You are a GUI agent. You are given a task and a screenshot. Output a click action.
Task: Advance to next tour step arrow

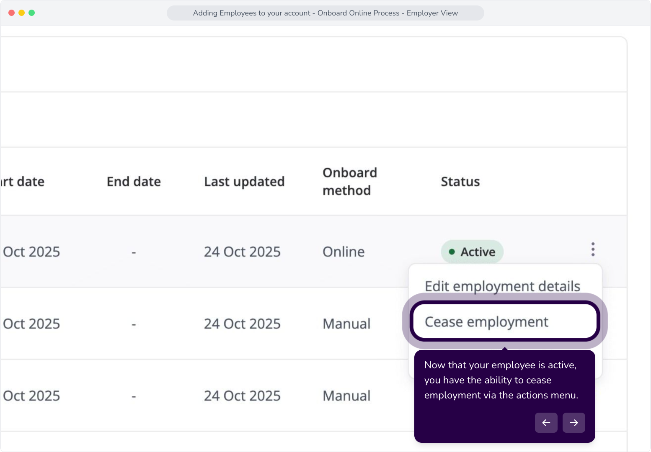573,423
